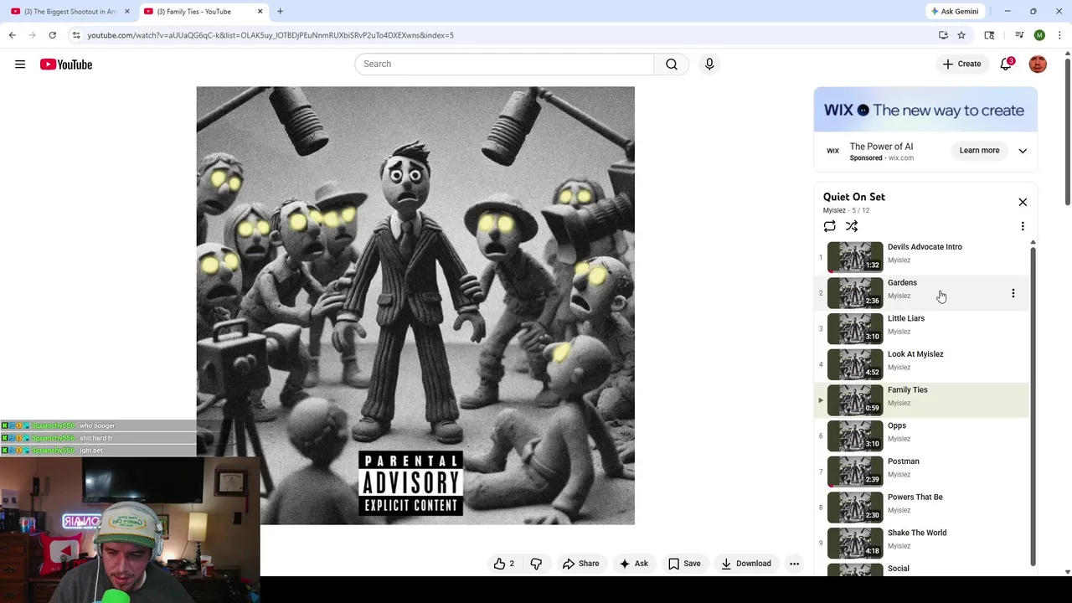The image size is (1072, 603).
Task: Start voice search with the microphone
Action: (709, 64)
